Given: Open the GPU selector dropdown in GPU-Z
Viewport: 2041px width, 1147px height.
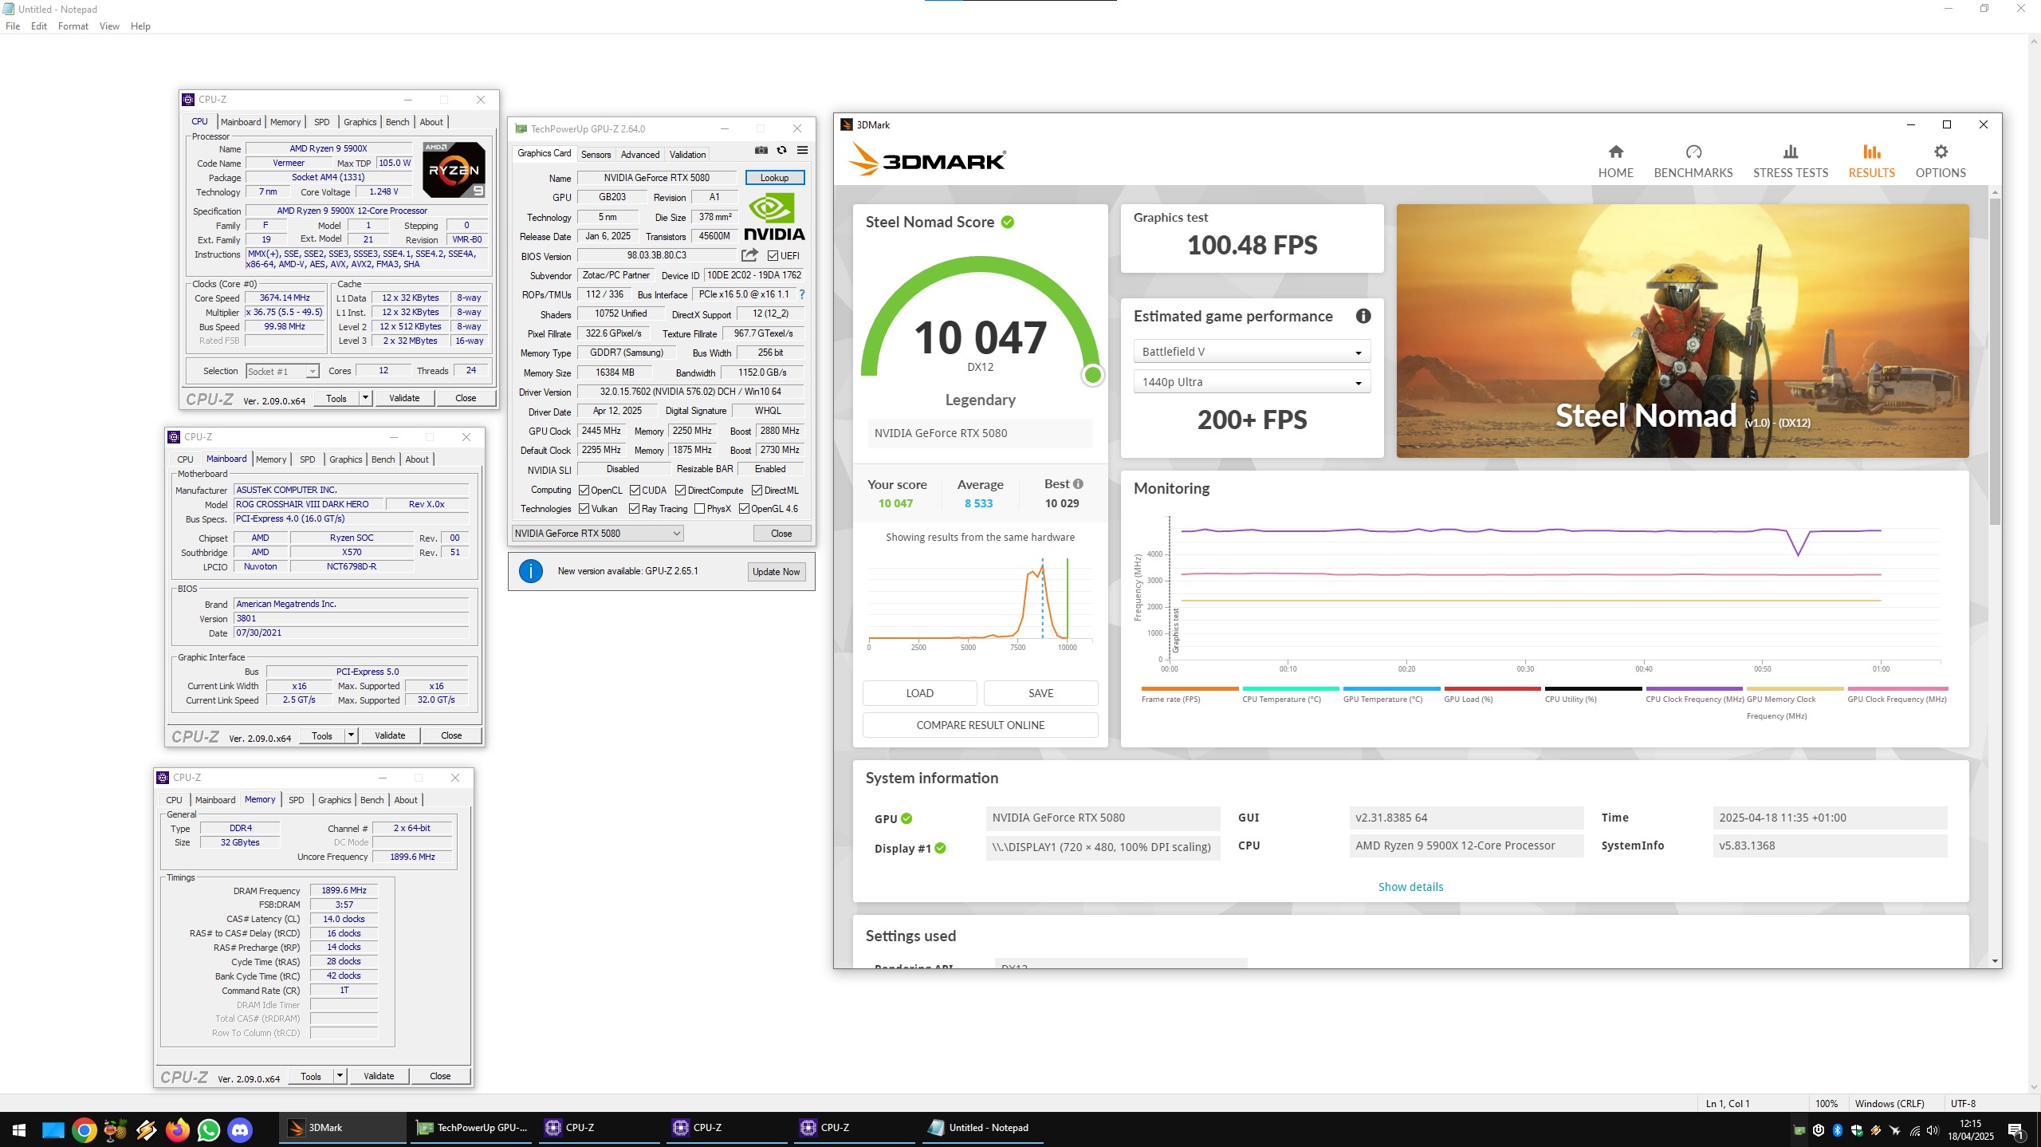Looking at the screenshot, I should [x=598, y=534].
